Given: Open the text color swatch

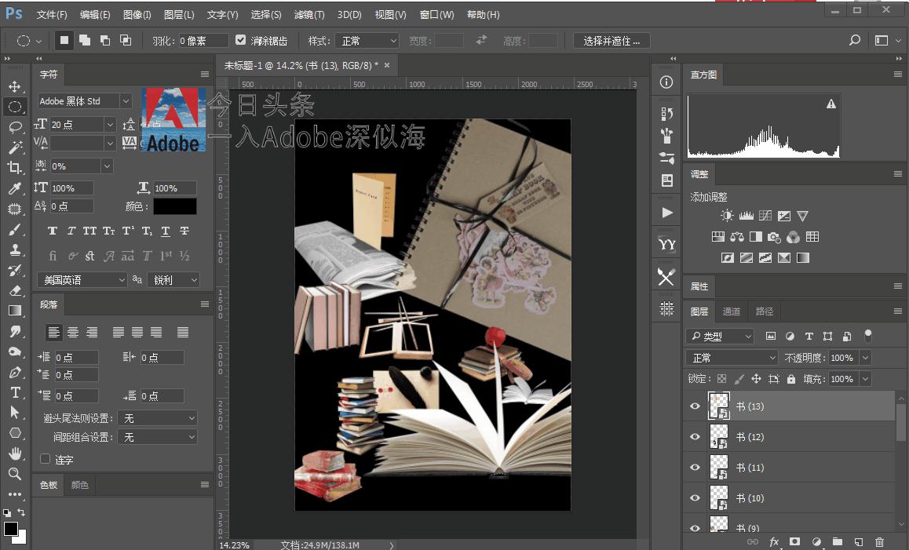Looking at the screenshot, I should [175, 206].
